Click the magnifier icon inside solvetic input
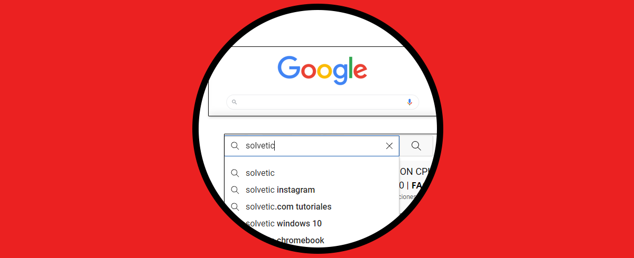Screen dimensions: 634x258 [235, 146]
